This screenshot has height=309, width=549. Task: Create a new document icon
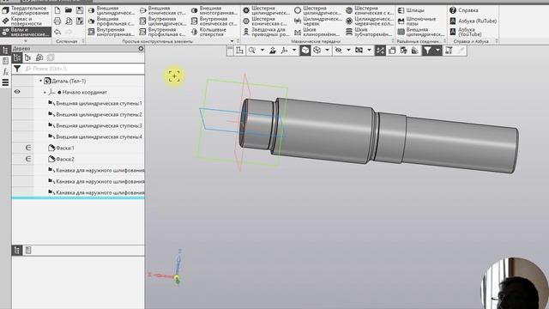tap(57, 10)
